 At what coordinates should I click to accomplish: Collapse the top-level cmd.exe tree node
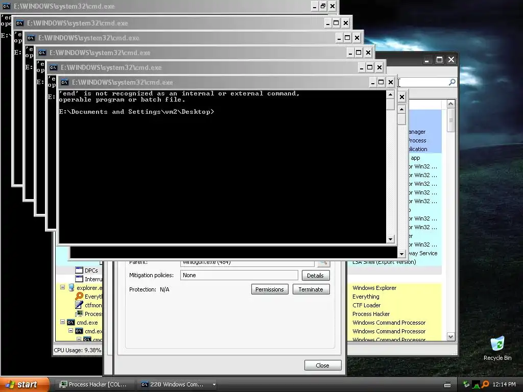(x=62, y=322)
